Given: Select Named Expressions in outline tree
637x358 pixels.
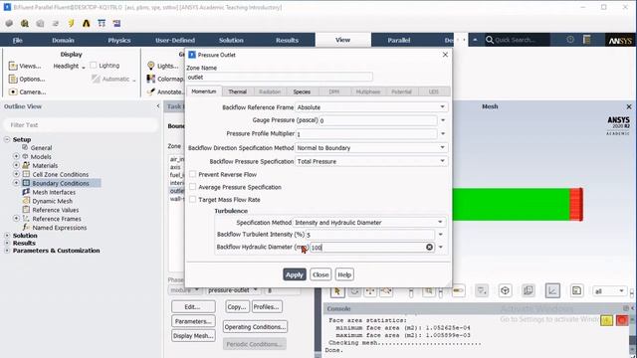Looking at the screenshot, I should [x=60, y=228].
